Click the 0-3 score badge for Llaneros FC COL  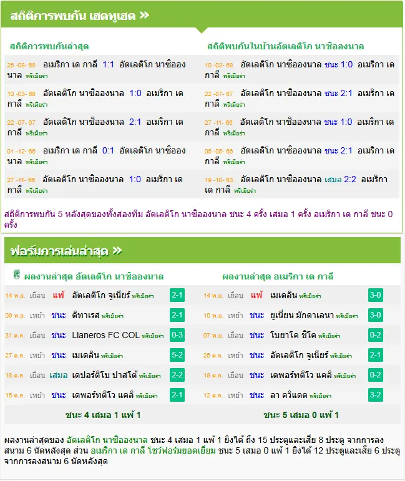pyautogui.click(x=177, y=335)
